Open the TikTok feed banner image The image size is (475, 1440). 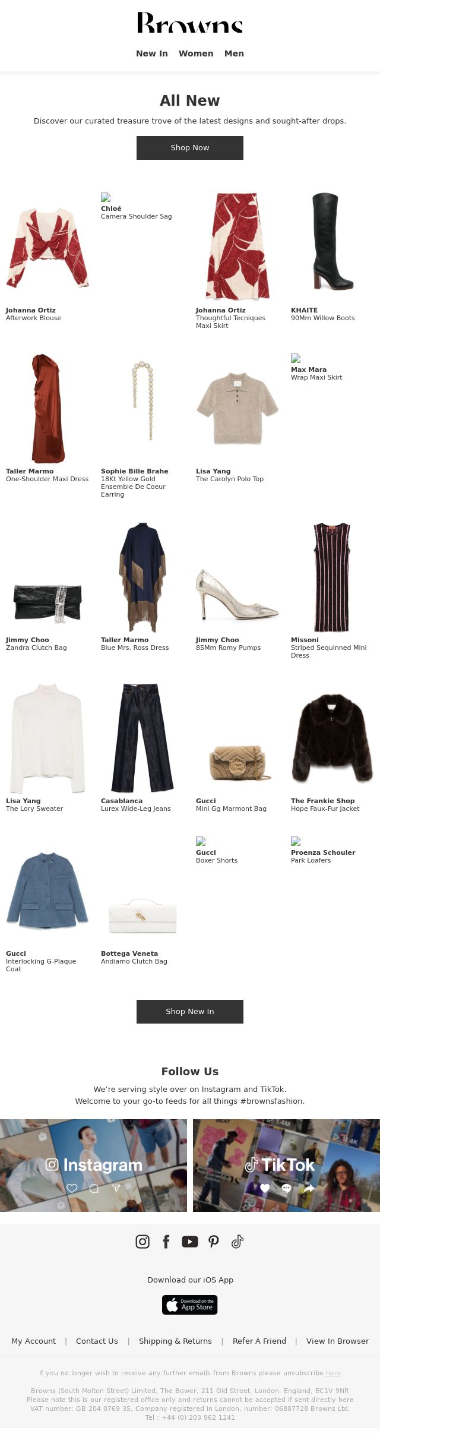[x=286, y=1166]
